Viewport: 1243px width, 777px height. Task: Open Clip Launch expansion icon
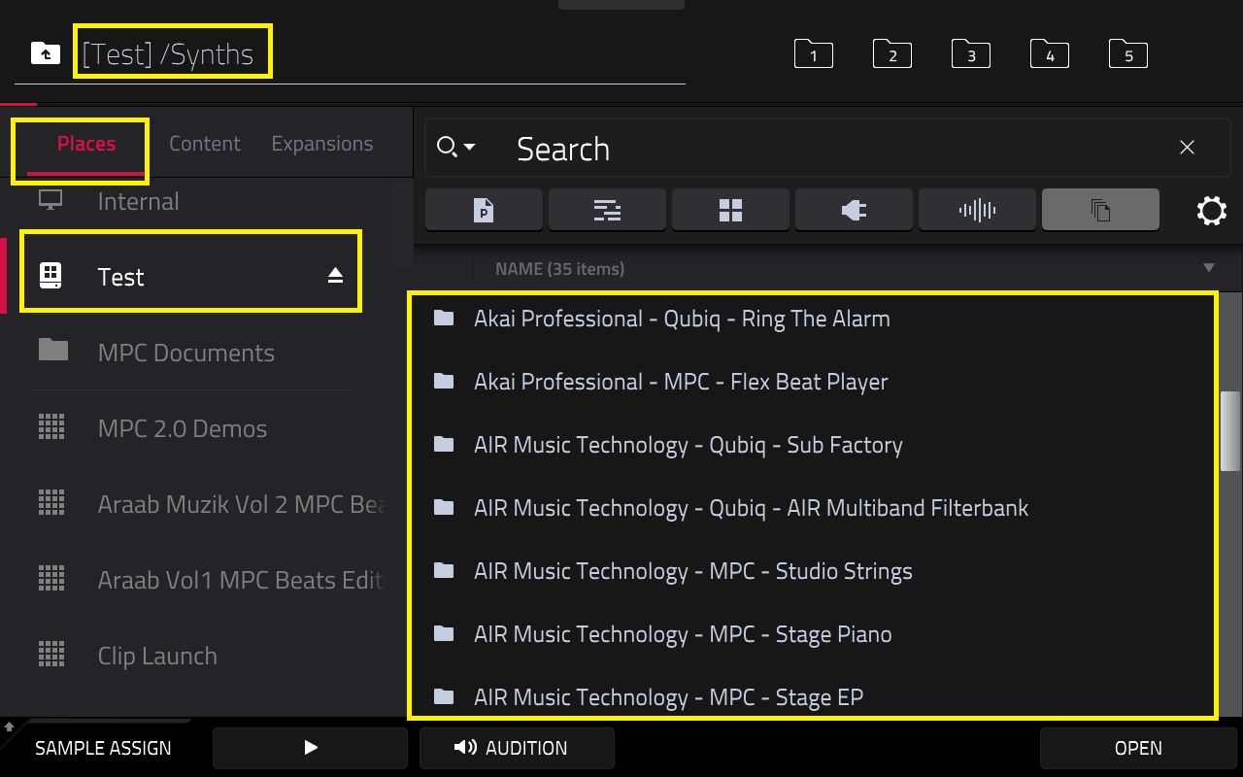(x=51, y=654)
